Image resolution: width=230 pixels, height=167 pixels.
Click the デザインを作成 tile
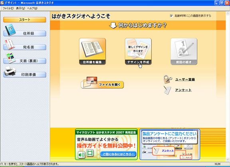click(138, 52)
